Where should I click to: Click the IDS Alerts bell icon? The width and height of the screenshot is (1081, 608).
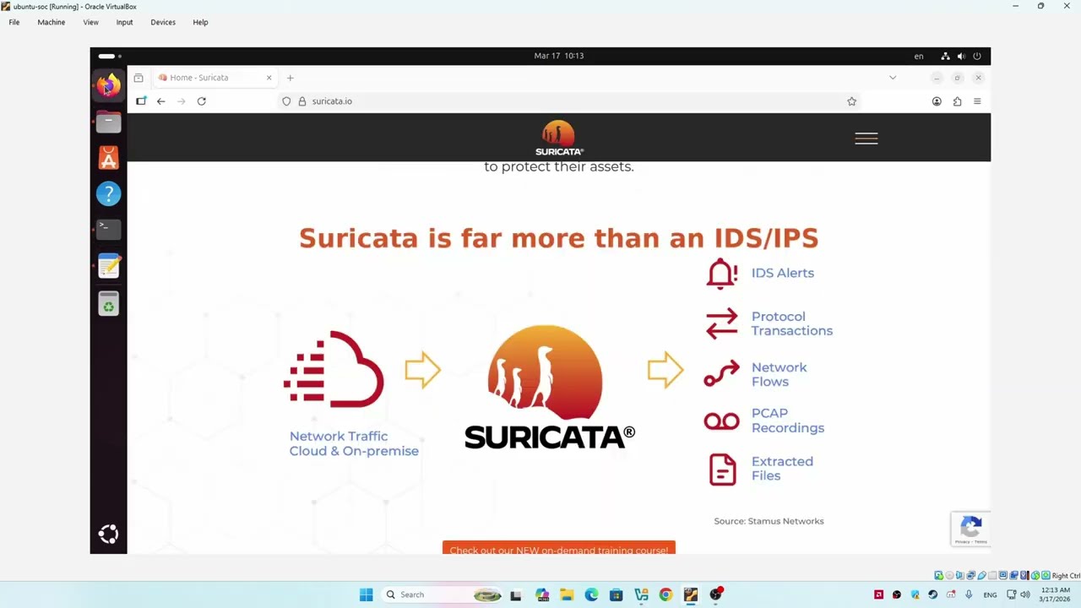click(722, 274)
